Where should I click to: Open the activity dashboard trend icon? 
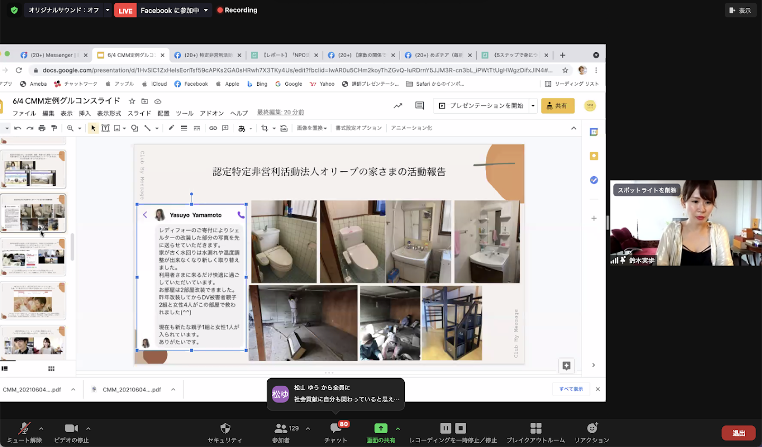pyautogui.click(x=398, y=106)
